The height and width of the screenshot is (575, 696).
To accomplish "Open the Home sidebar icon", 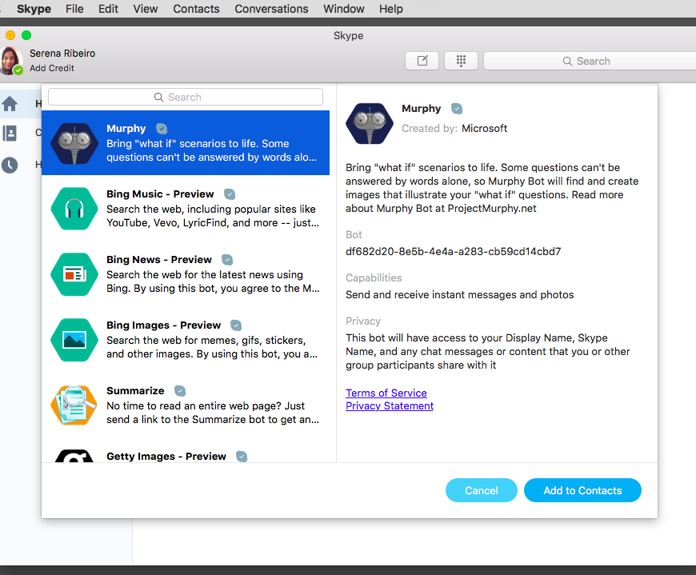I will [x=10, y=104].
